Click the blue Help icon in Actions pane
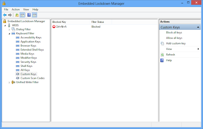The height and width of the screenshot is (129, 203). click(x=162, y=60)
